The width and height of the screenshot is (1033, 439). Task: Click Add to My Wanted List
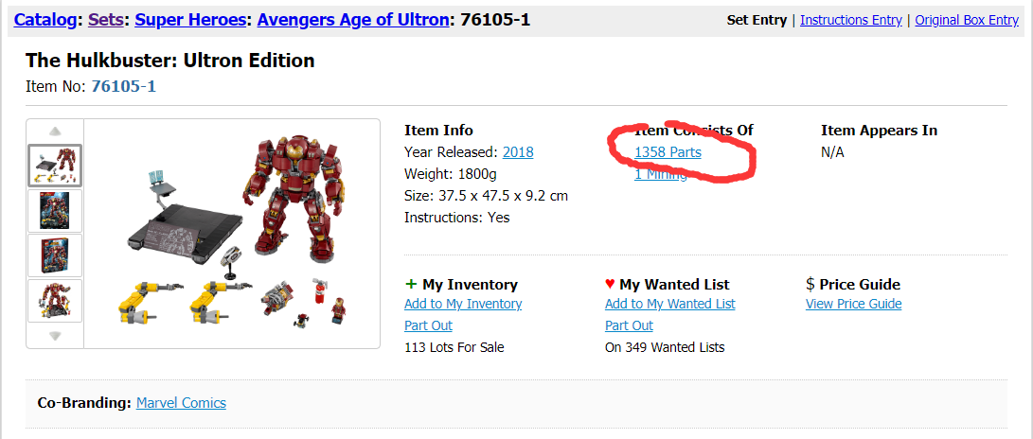pyautogui.click(x=670, y=304)
